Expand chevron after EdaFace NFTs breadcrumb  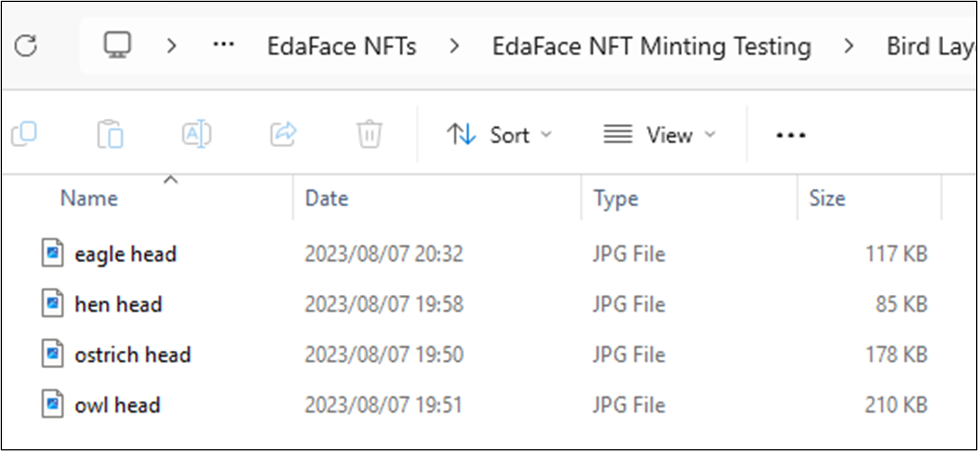(x=454, y=47)
